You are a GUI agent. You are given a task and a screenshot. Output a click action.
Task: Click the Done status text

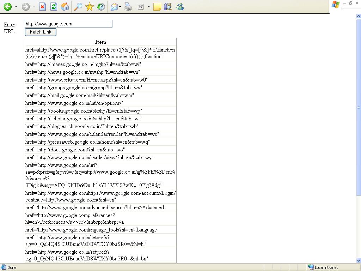coord(12,267)
